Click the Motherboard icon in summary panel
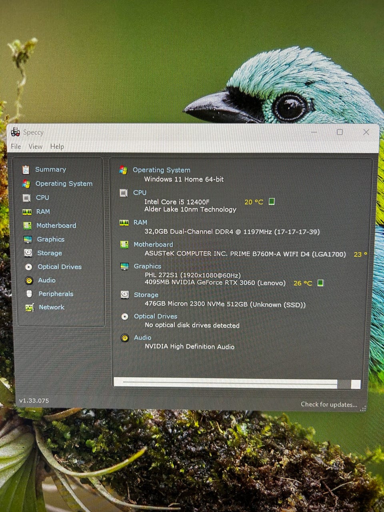Screen dimensions: 384x512 [x=124, y=244]
